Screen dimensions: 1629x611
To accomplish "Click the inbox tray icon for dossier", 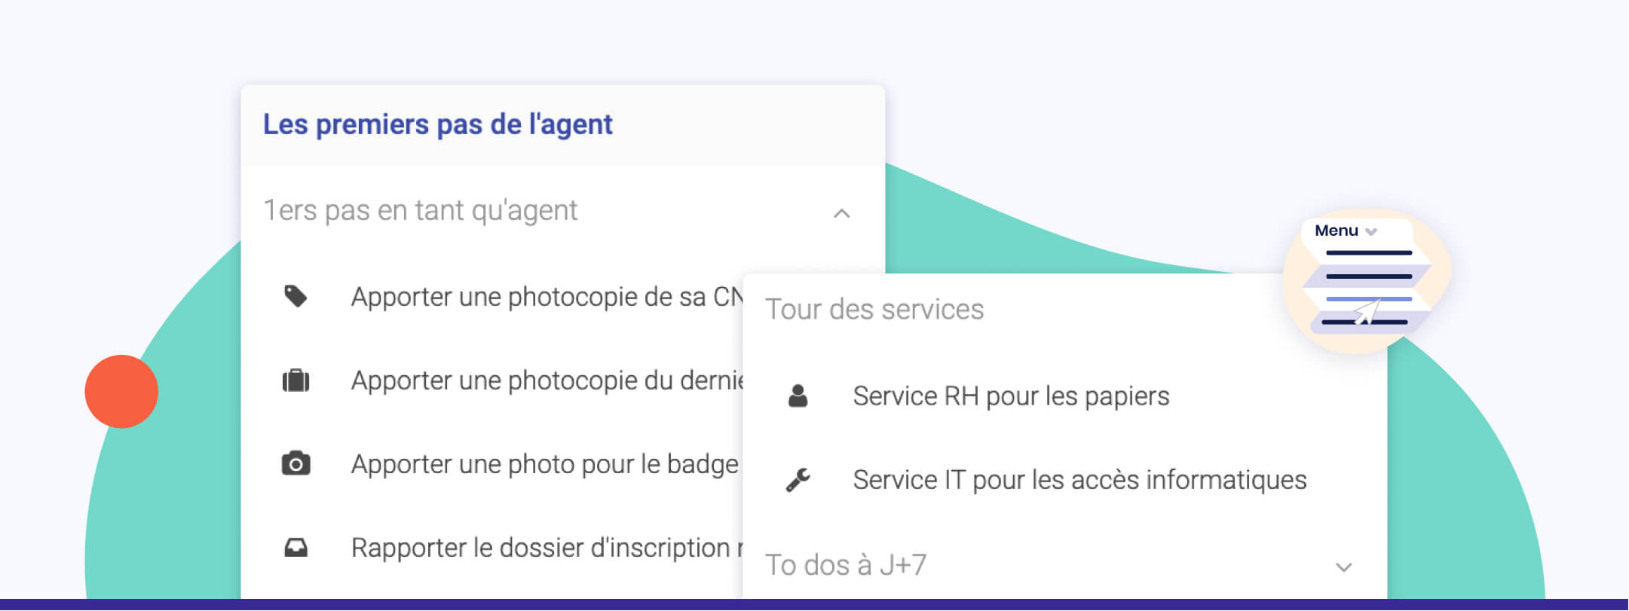I will click(x=295, y=548).
